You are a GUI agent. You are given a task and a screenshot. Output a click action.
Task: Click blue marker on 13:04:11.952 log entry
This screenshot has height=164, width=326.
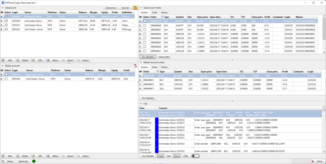point(157,129)
